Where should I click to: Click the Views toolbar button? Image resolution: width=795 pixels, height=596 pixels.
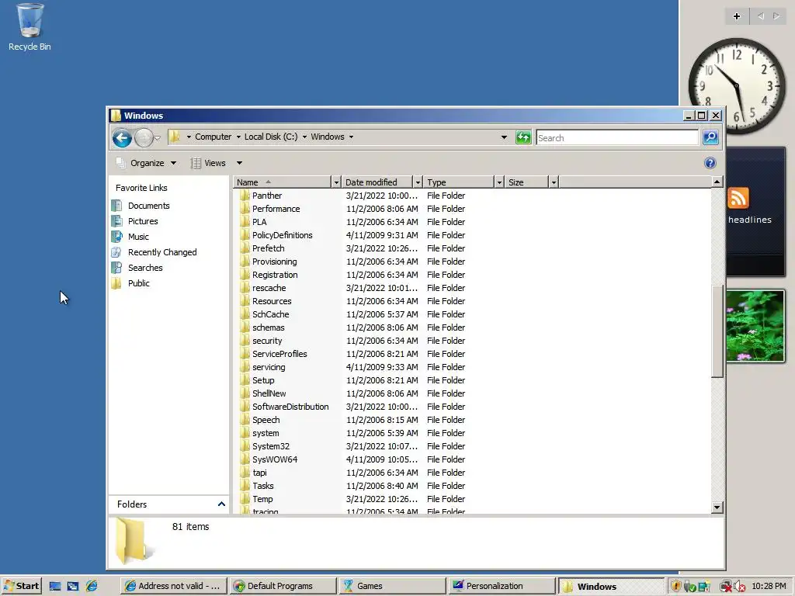click(209, 163)
